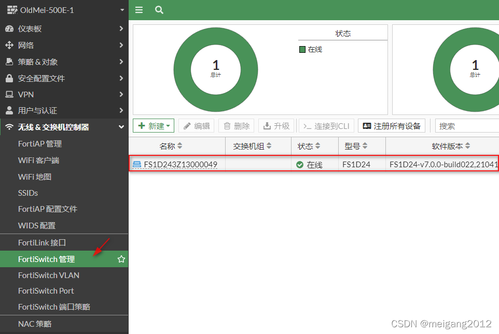This screenshot has width=499, height=334.
Task: Click the second donut chart ring
Action: click(442, 69)
